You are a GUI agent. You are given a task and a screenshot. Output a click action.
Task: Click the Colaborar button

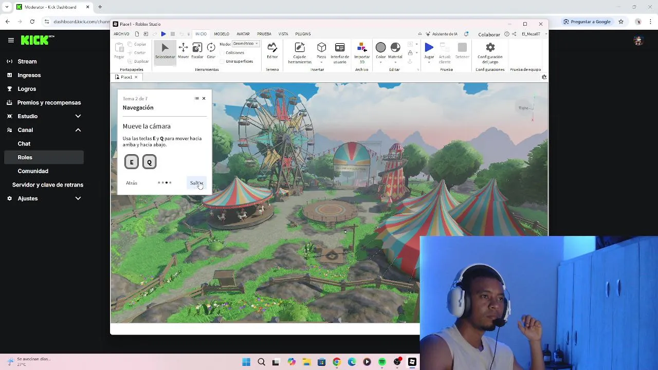pos(489,34)
